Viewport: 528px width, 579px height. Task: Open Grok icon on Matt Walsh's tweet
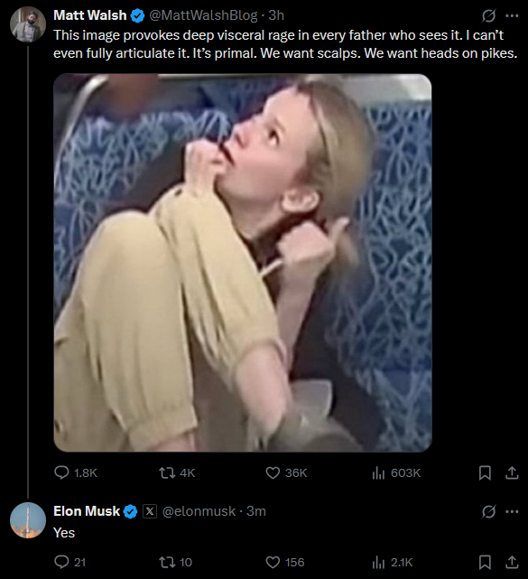[x=488, y=15]
